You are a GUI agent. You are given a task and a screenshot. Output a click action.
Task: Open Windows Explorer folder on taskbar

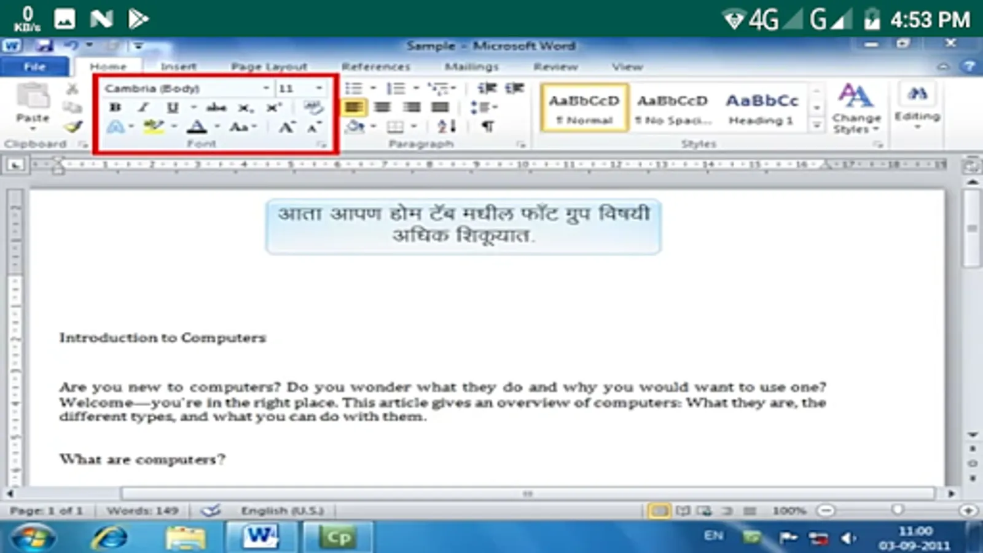pos(186,538)
